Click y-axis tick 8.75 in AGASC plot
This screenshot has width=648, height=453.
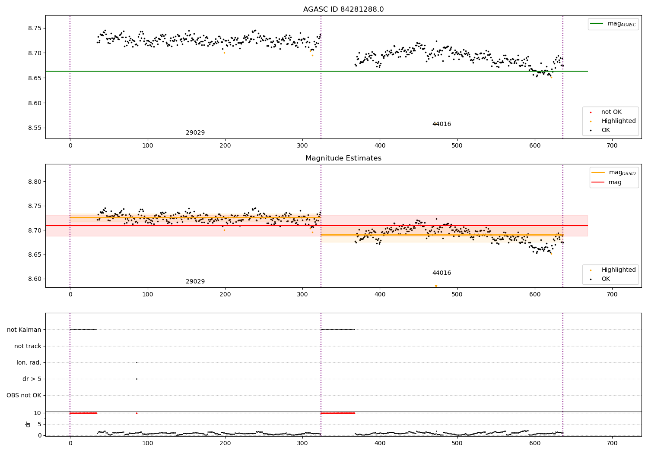click(34, 28)
